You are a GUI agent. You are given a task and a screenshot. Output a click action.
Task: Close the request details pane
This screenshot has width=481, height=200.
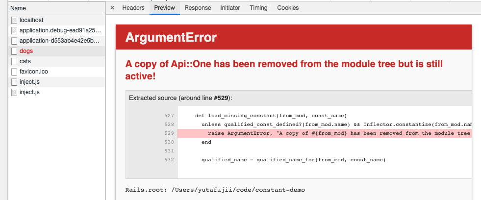click(112, 8)
